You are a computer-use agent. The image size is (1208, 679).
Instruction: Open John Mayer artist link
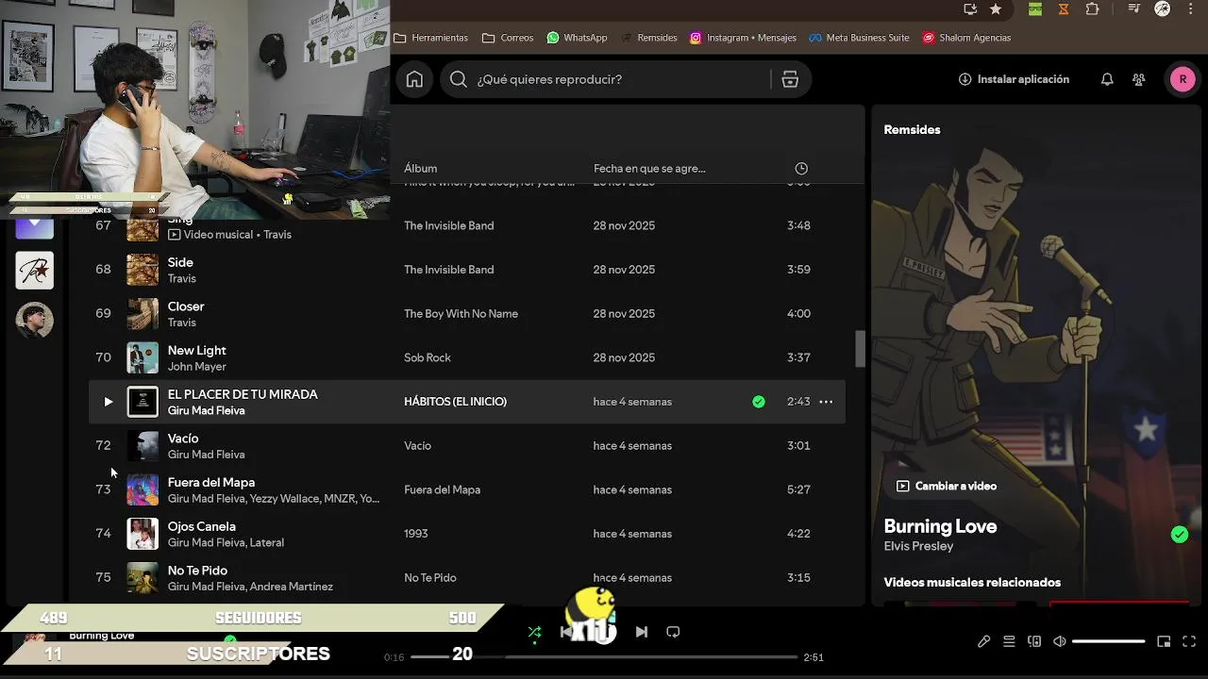196,367
